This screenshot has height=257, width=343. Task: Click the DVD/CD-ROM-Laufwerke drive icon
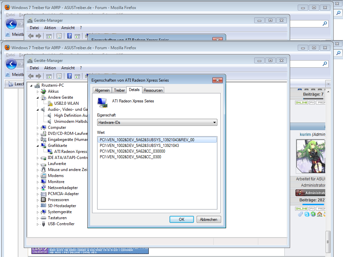[x=44, y=134]
